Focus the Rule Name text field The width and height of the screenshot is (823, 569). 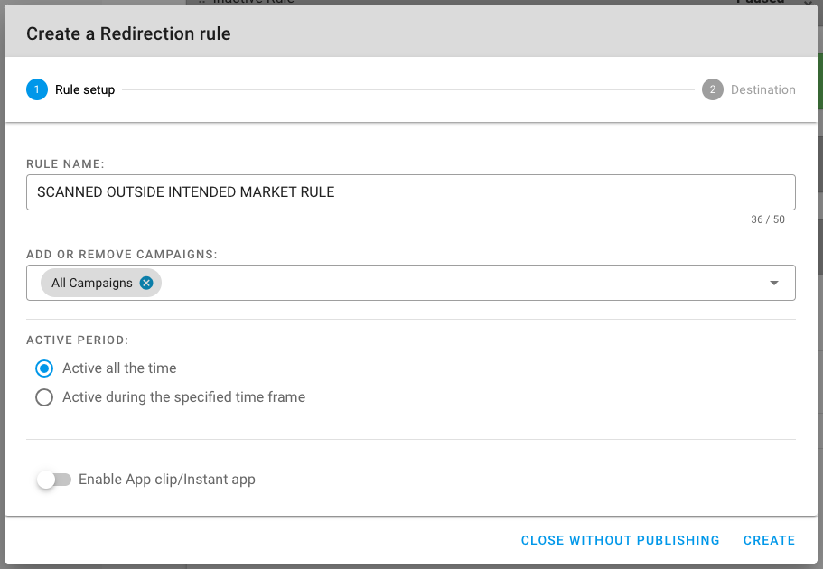(x=410, y=192)
